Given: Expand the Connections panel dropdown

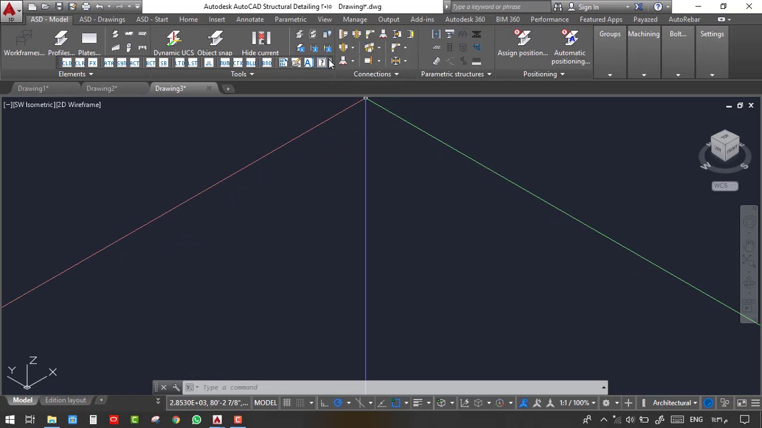Looking at the screenshot, I should 376,74.
